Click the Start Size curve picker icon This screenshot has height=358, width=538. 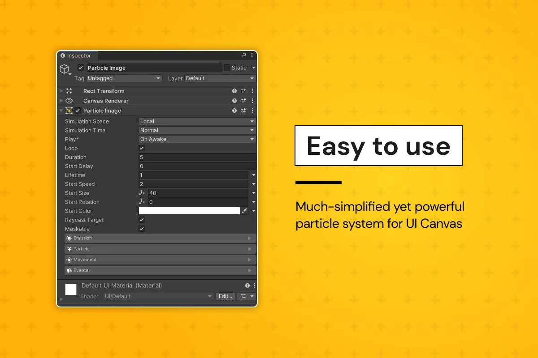pos(143,193)
